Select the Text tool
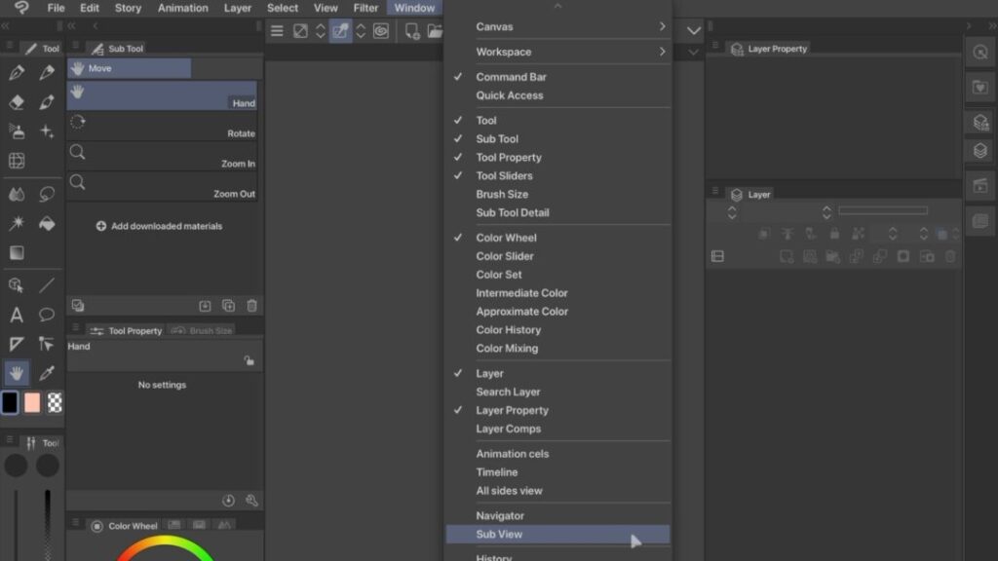Image resolution: width=998 pixels, height=561 pixels. (x=17, y=315)
